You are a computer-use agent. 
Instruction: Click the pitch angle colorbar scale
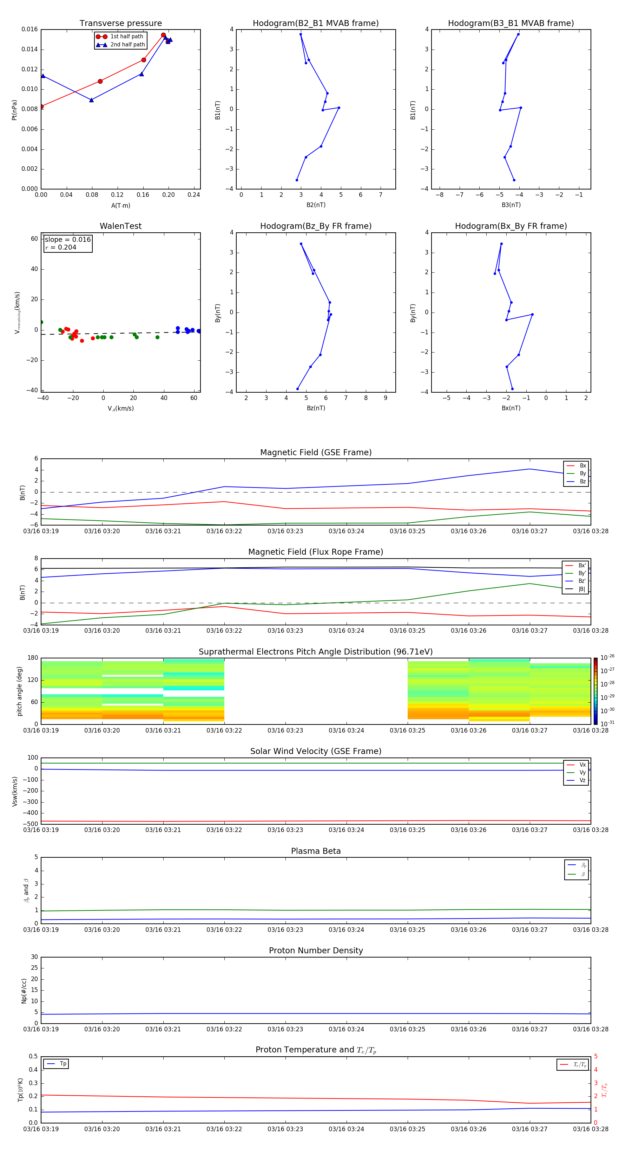[595, 691]
